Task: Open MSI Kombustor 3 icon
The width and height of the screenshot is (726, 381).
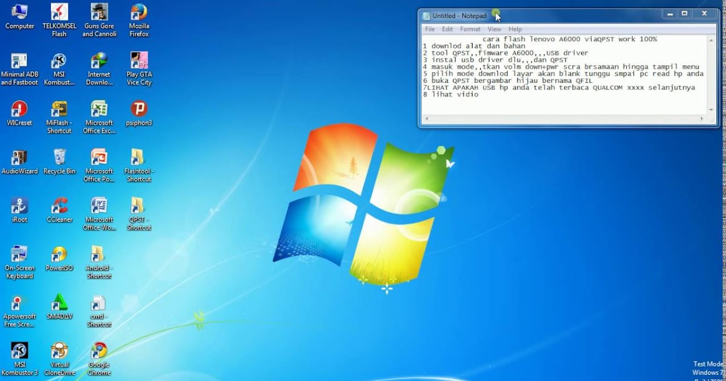Action: [19, 359]
